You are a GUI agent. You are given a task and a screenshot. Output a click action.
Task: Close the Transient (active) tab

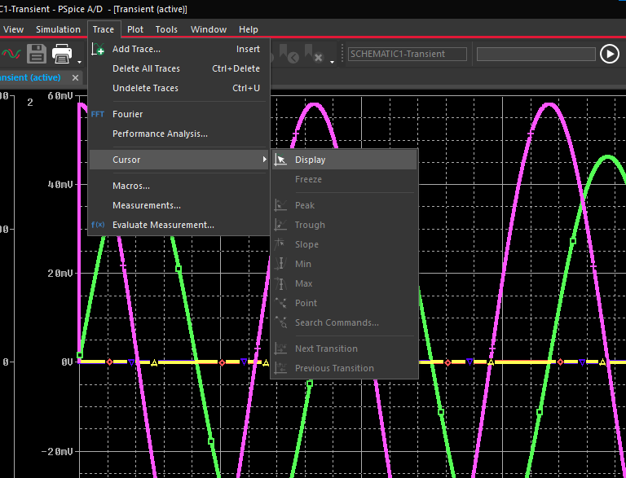[75, 78]
